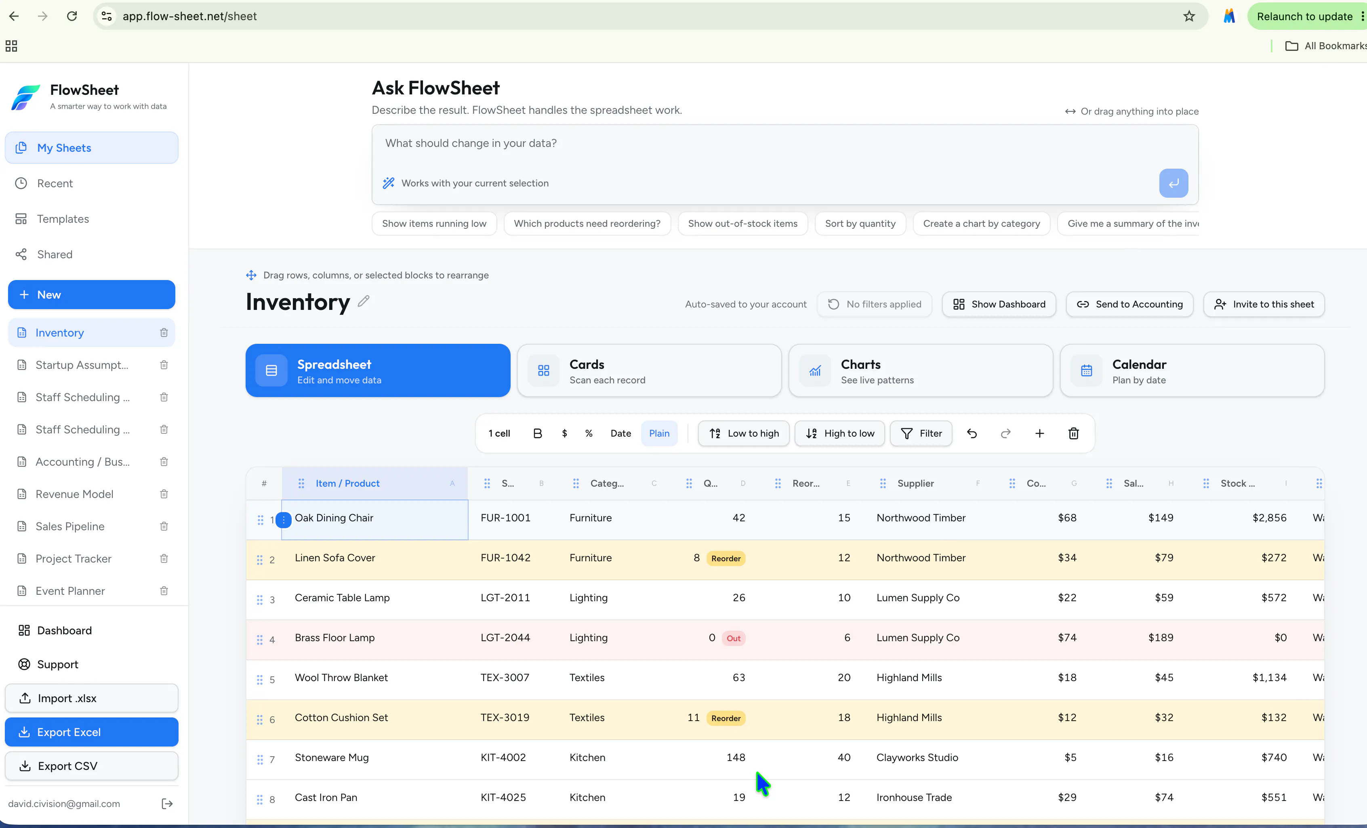Viewport: 1367px width, 828px height.
Task: Create a new sheet with the New button
Action: [x=92, y=294]
